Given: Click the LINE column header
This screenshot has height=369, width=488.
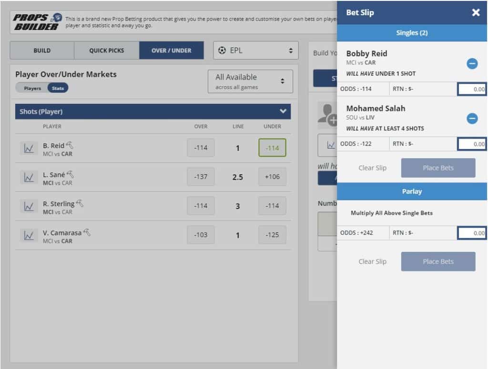Looking at the screenshot, I should click(238, 127).
